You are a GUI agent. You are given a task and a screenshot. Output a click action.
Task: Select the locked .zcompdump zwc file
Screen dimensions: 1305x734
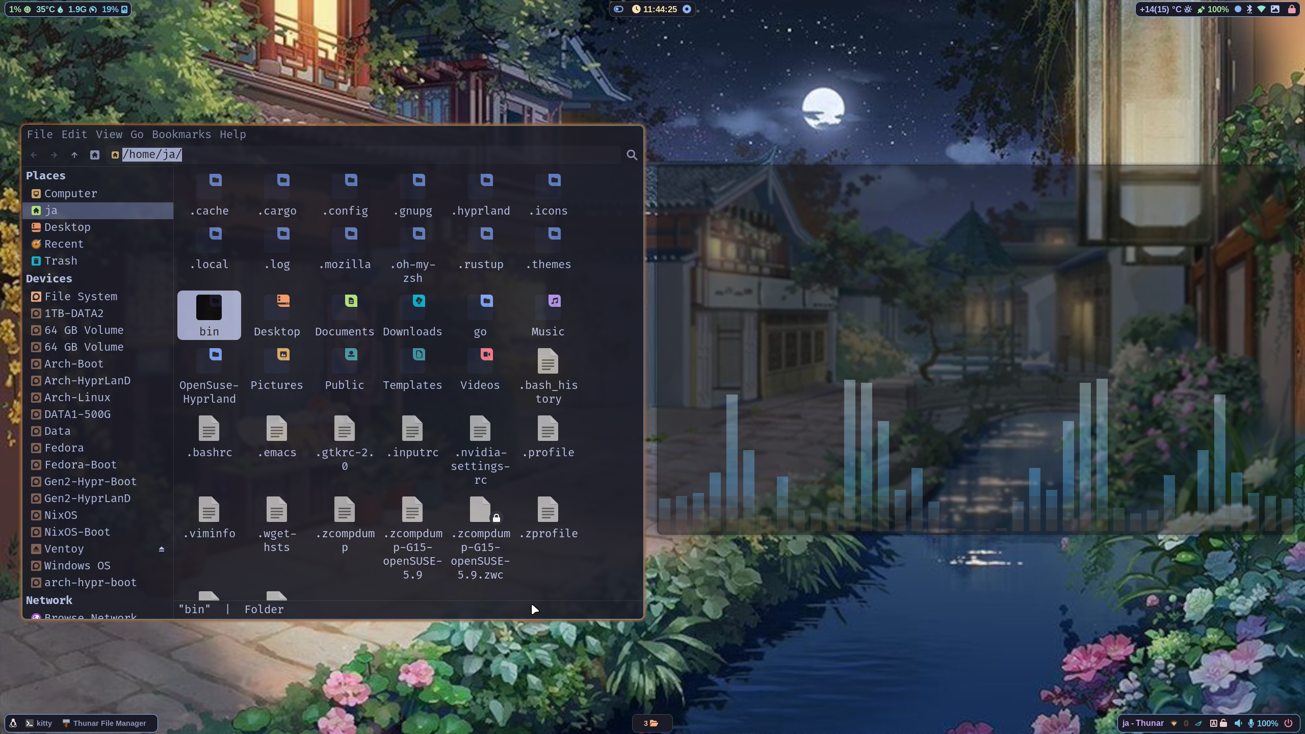coord(480,510)
